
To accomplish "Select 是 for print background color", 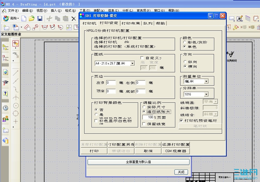I will [96, 114].
